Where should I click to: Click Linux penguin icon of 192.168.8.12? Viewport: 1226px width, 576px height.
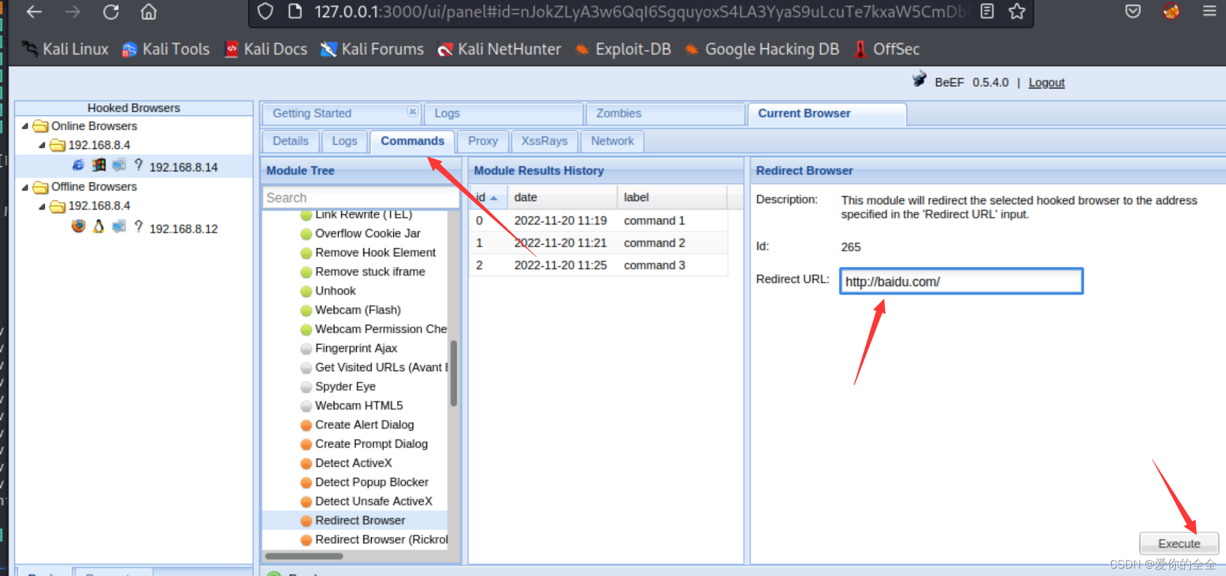(99, 227)
